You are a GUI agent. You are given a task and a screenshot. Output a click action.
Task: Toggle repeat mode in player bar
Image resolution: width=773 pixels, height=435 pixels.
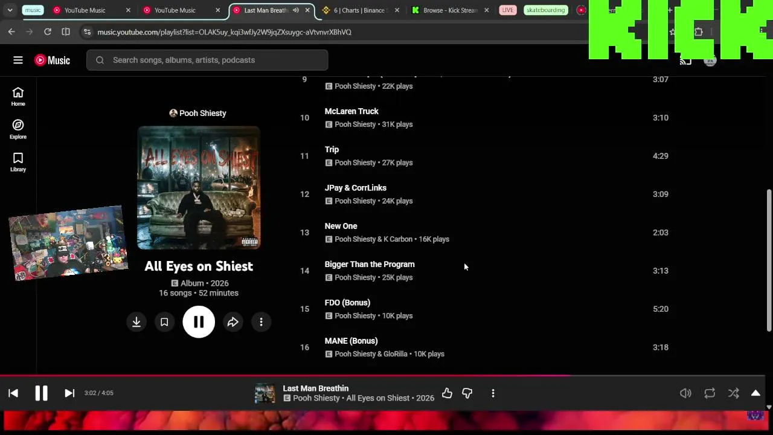click(710, 393)
